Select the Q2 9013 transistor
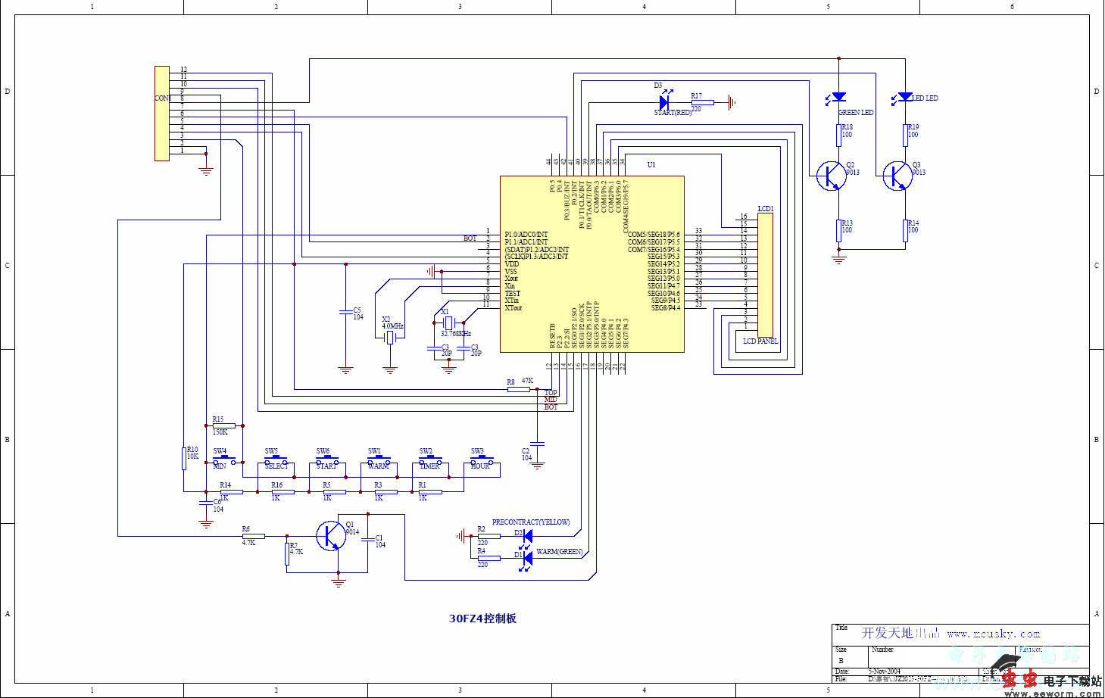This screenshot has width=1105, height=698. [831, 176]
